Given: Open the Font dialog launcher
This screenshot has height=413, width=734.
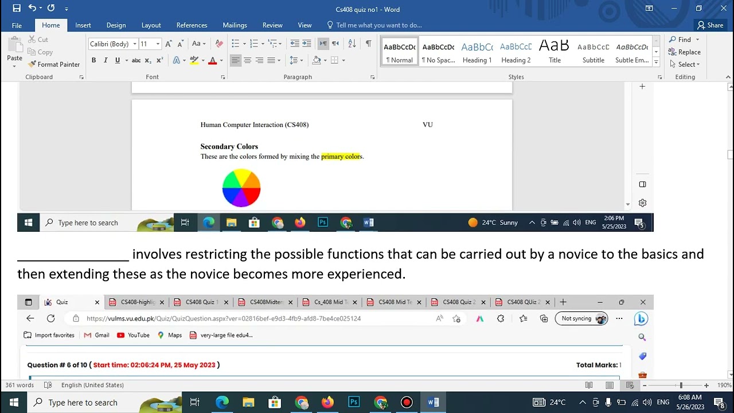Looking at the screenshot, I should (223, 77).
